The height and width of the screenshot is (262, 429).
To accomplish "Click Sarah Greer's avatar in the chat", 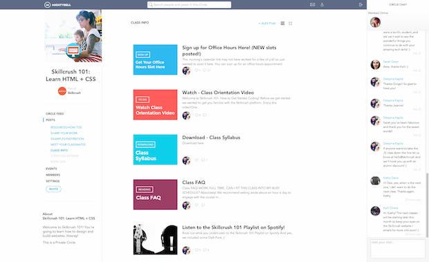I will point(375,65).
